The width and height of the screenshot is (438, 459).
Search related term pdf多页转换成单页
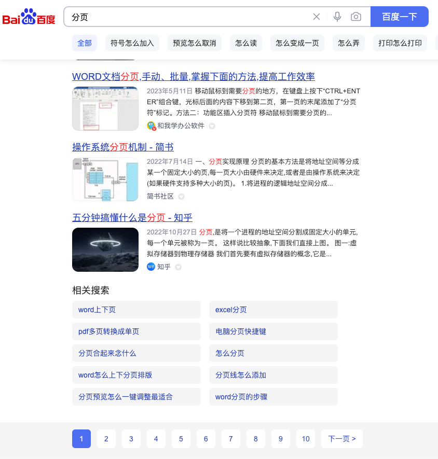pyautogui.click(x=136, y=331)
